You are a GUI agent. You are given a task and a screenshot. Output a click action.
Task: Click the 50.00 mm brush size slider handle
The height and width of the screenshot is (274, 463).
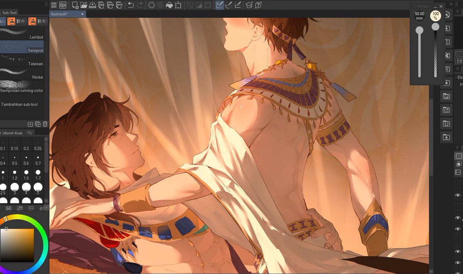point(419,30)
